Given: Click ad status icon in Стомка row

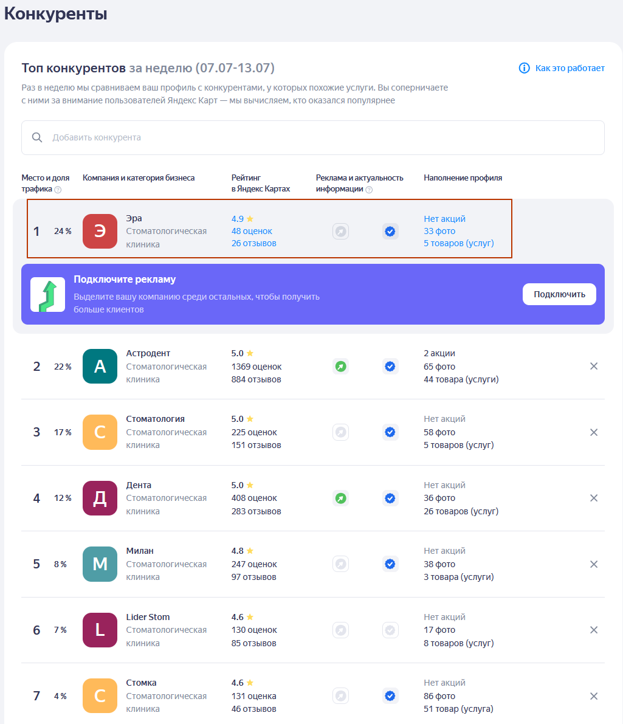Looking at the screenshot, I should coord(341,696).
